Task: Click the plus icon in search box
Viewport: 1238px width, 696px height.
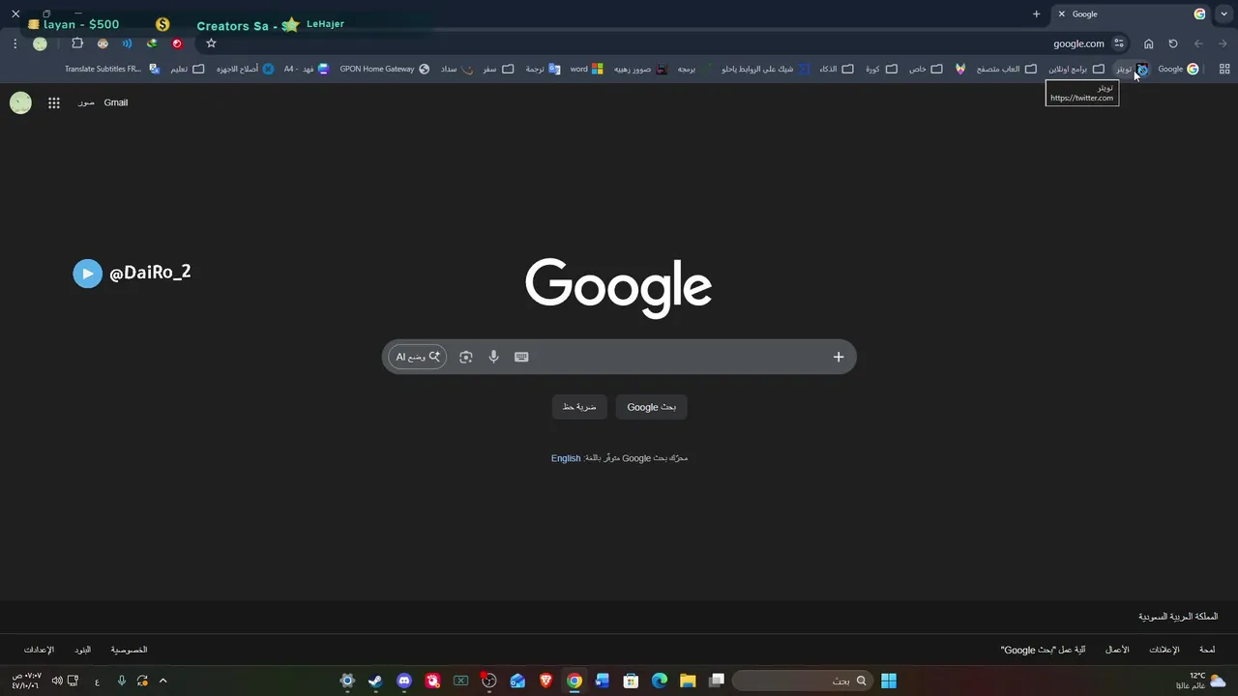Action: click(x=839, y=357)
